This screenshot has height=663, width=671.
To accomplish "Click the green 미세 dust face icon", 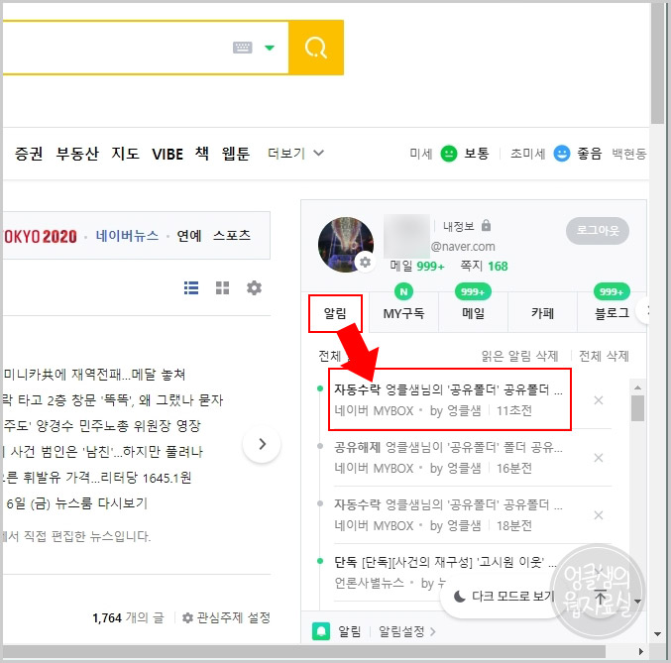I will coord(448,154).
